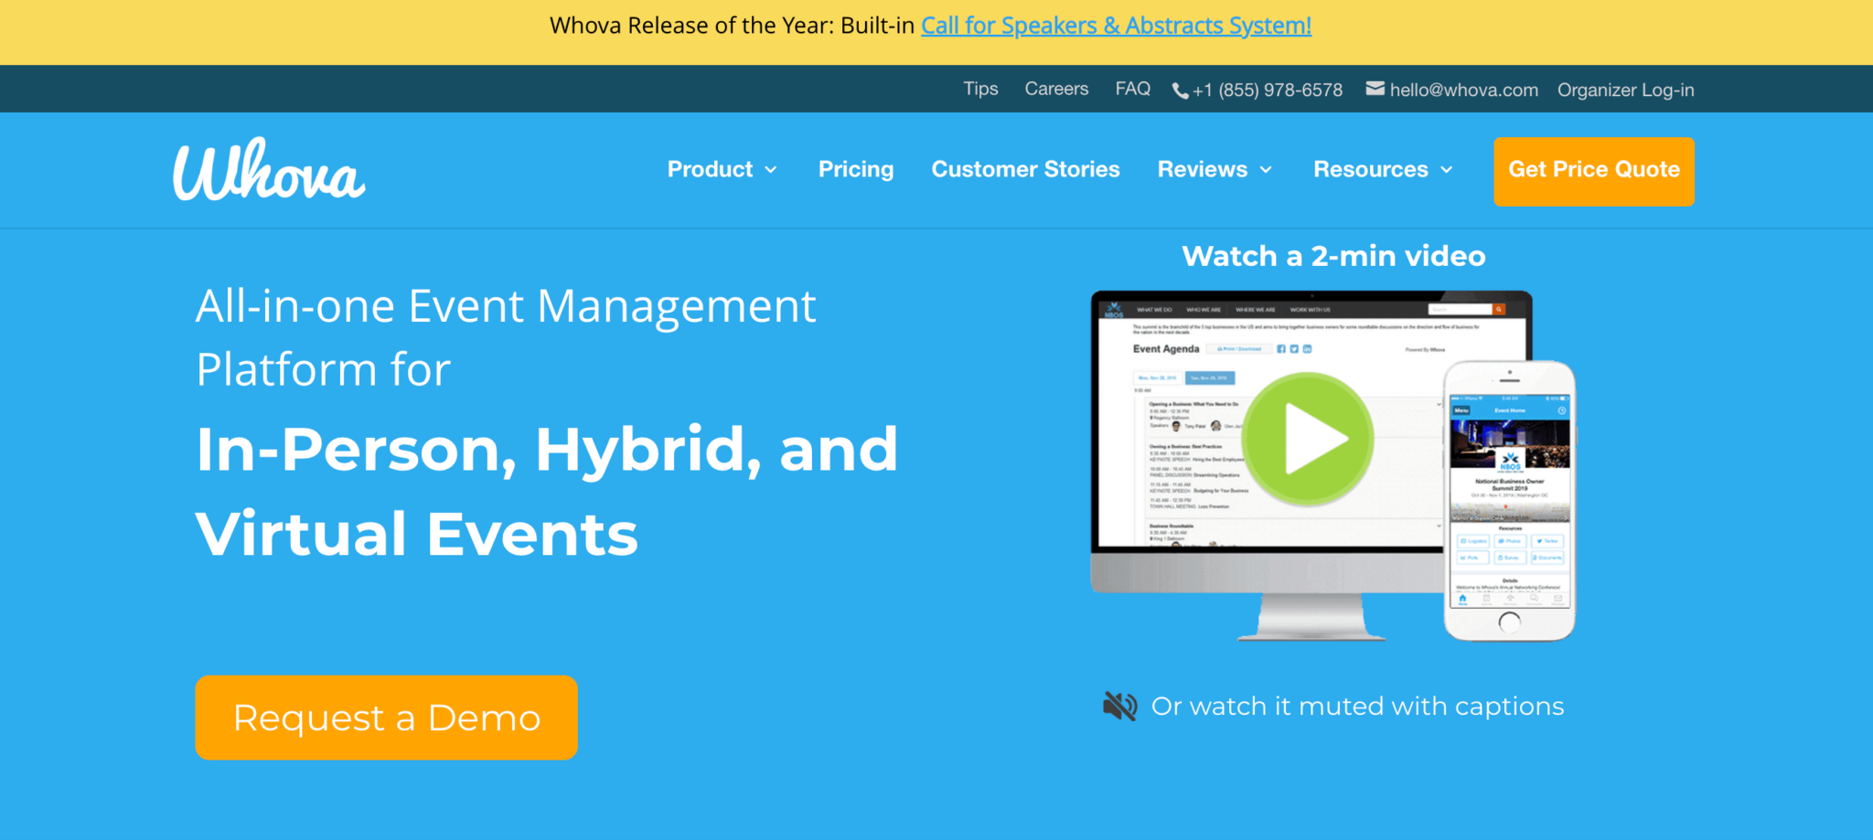Select the Facebook share icon in the agenda mockup
Image resolution: width=1873 pixels, height=840 pixels.
click(1282, 349)
